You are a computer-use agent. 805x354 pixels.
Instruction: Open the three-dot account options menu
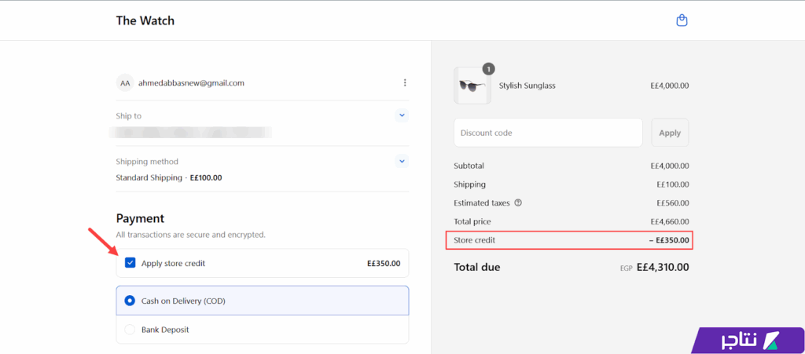tap(405, 82)
